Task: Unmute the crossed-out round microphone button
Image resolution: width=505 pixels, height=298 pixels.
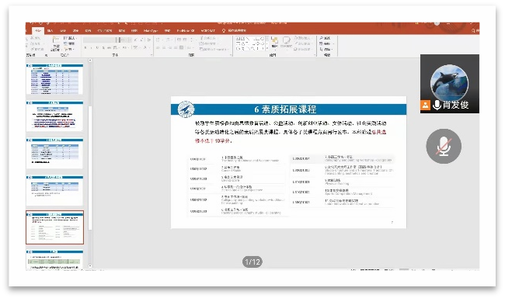Action: (x=444, y=146)
